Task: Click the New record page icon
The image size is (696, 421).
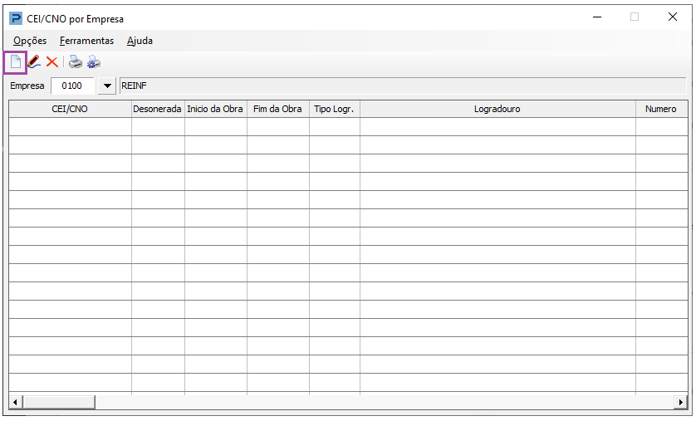Action: [15, 62]
